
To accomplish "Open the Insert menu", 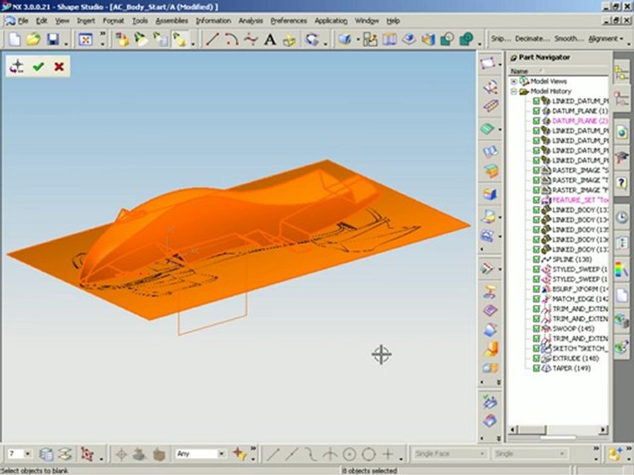I will pos(86,20).
